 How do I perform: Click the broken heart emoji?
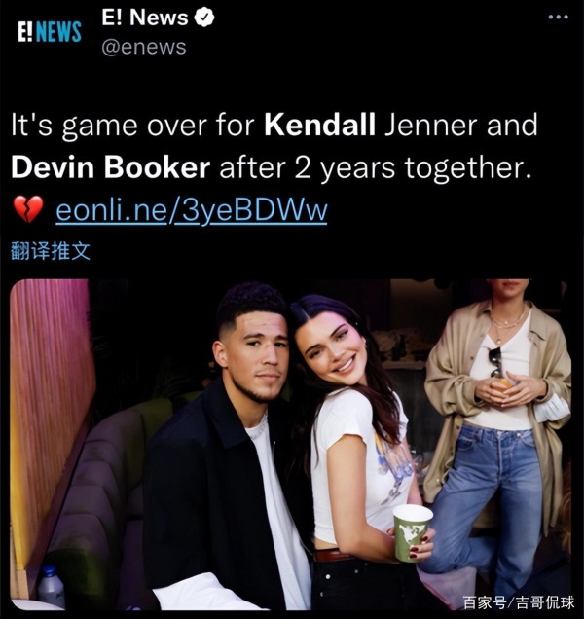(x=28, y=209)
